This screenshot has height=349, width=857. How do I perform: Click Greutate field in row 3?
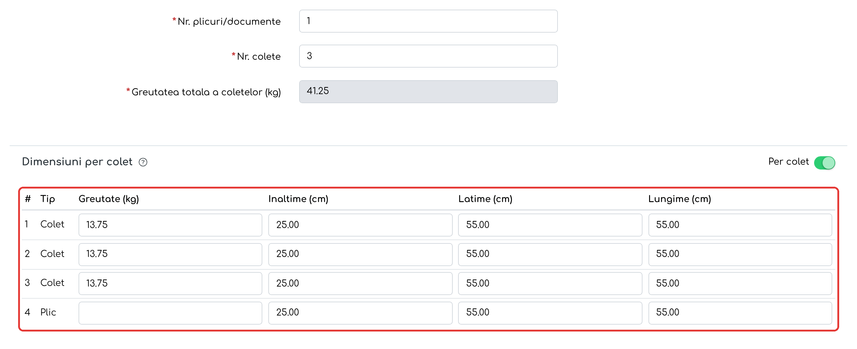(x=170, y=284)
